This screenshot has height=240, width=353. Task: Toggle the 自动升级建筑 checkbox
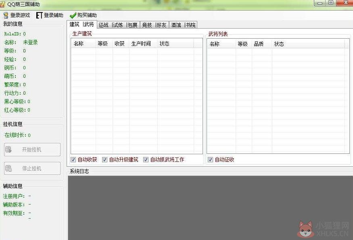pyautogui.click(x=104, y=159)
